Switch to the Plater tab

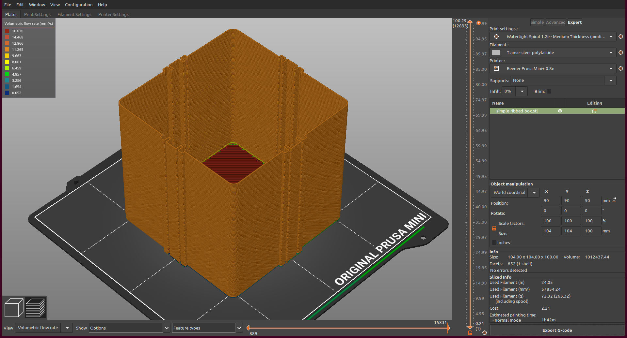click(x=11, y=14)
